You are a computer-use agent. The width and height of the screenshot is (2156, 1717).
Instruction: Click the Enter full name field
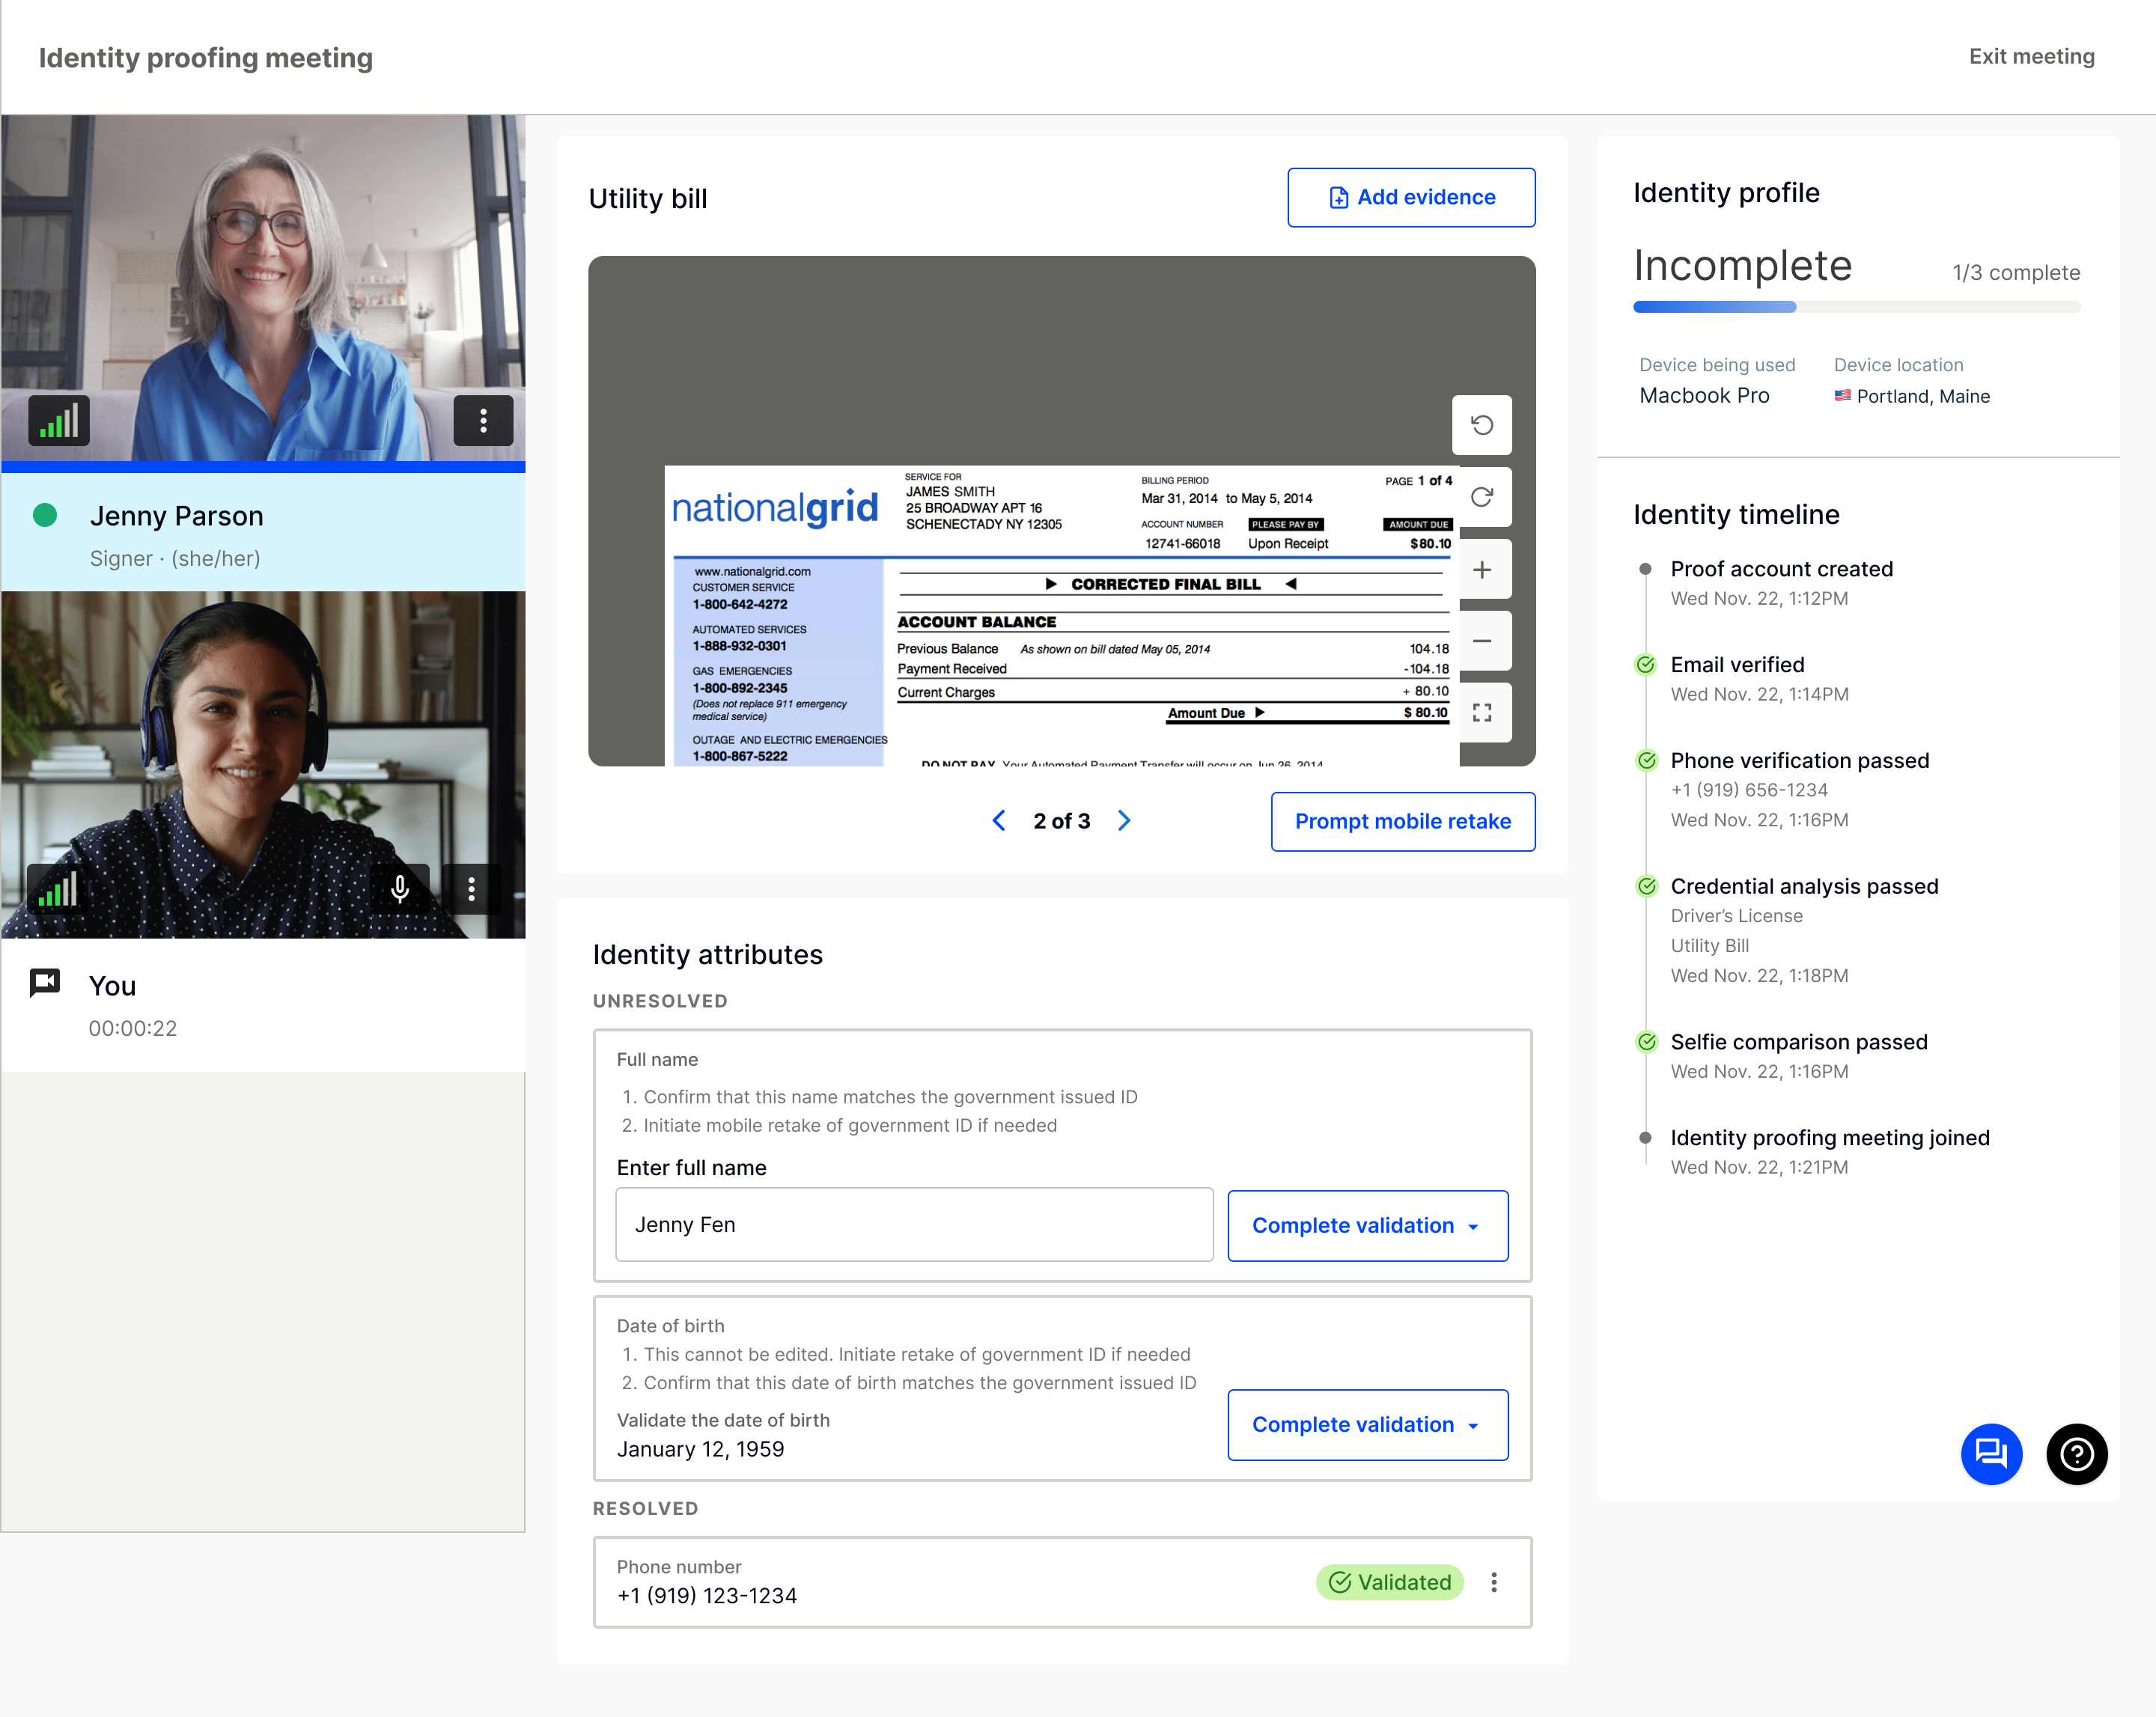[914, 1225]
